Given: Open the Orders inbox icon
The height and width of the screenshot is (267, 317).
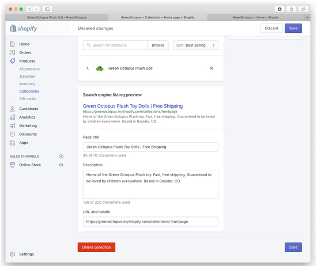Looking at the screenshot, I should [x=12, y=52].
